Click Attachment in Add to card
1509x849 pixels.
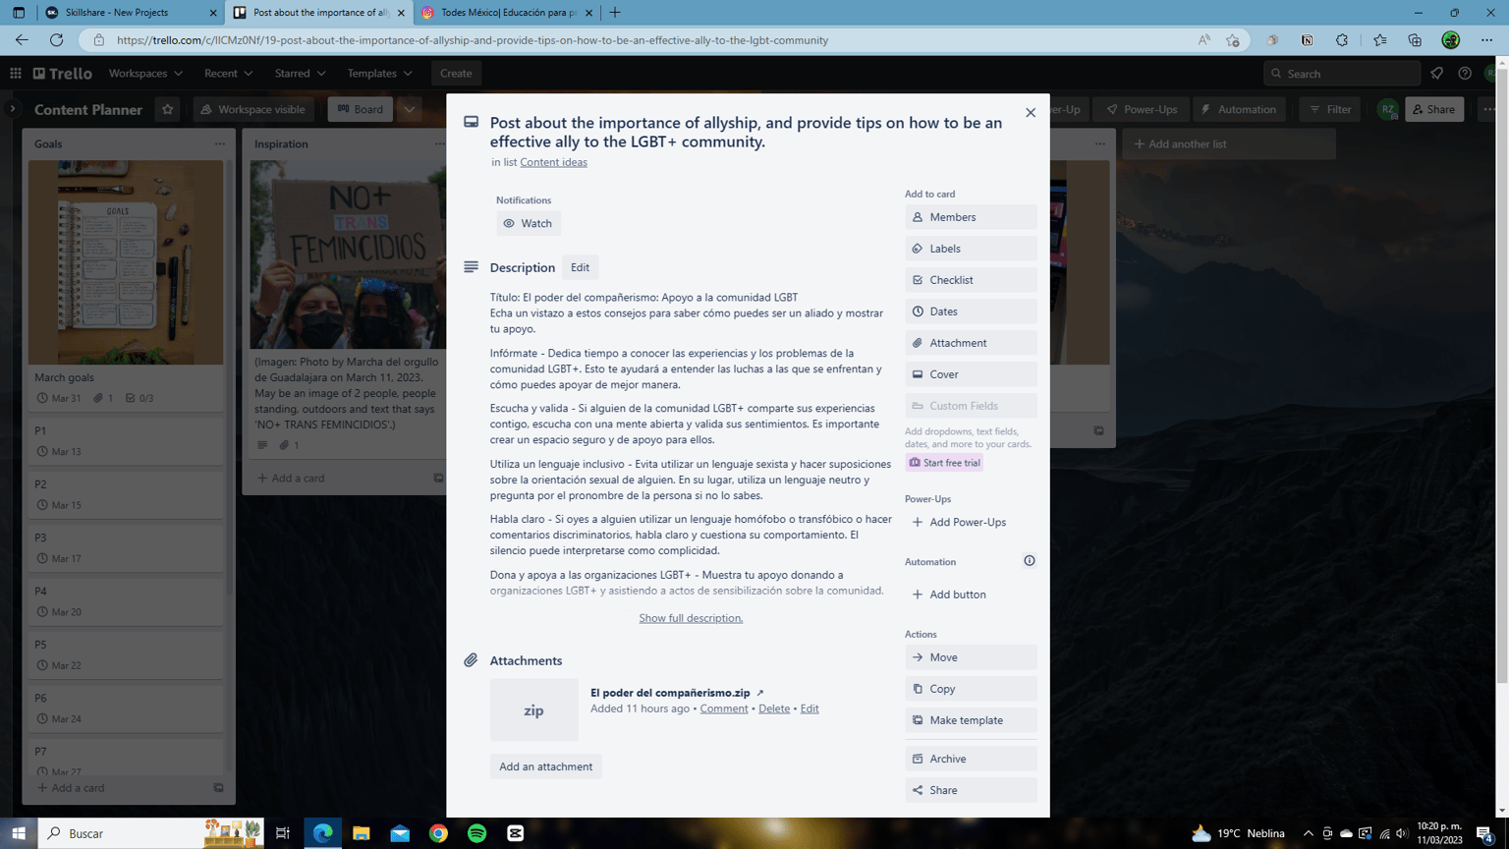[x=971, y=343]
